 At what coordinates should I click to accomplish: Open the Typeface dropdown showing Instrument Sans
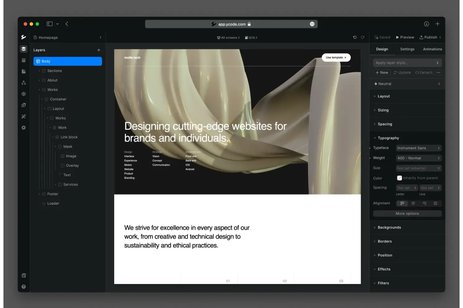coord(419,148)
